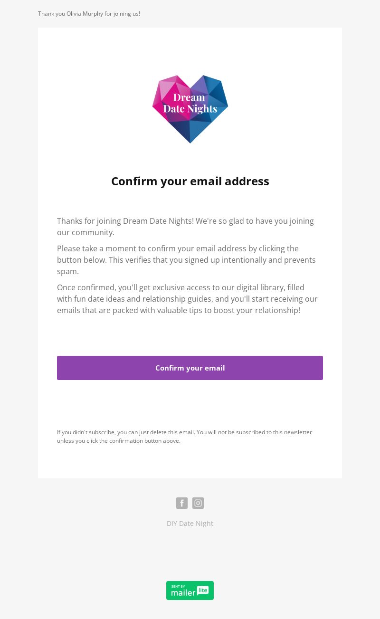Click the word 'mailer' in the green badge
The height and width of the screenshot is (619, 380).
(183, 592)
